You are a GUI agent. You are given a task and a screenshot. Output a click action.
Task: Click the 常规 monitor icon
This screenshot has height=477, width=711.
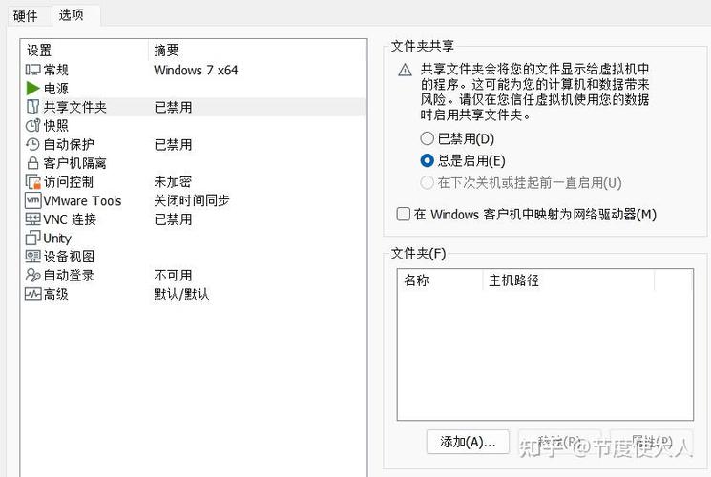tap(32, 70)
